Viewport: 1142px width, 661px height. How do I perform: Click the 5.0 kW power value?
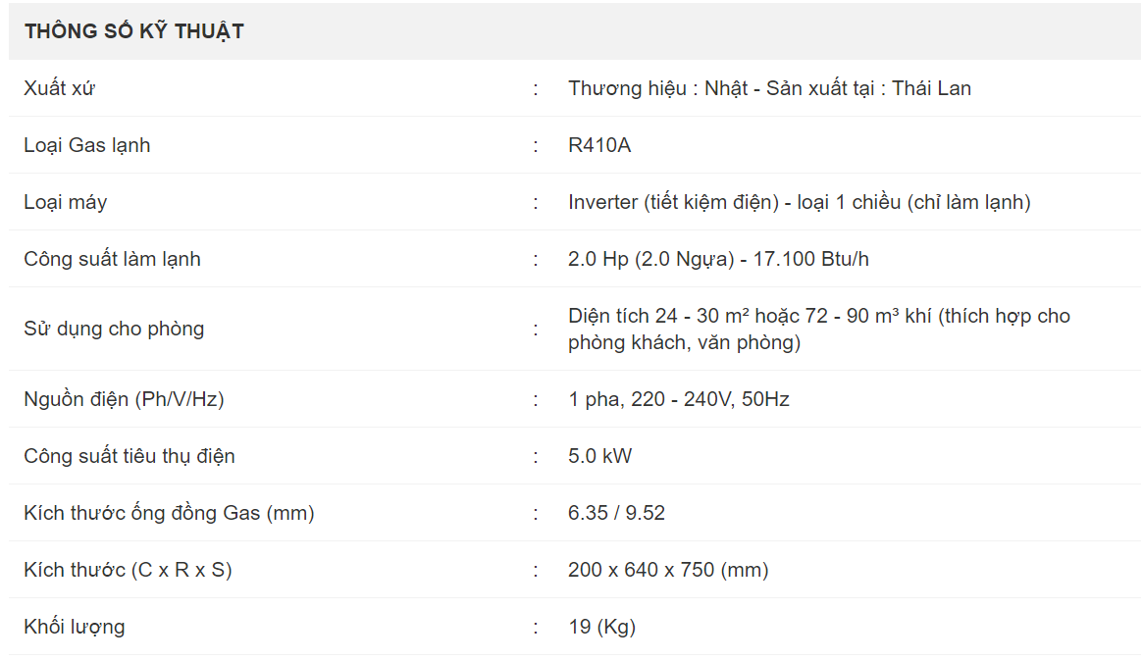click(x=599, y=456)
